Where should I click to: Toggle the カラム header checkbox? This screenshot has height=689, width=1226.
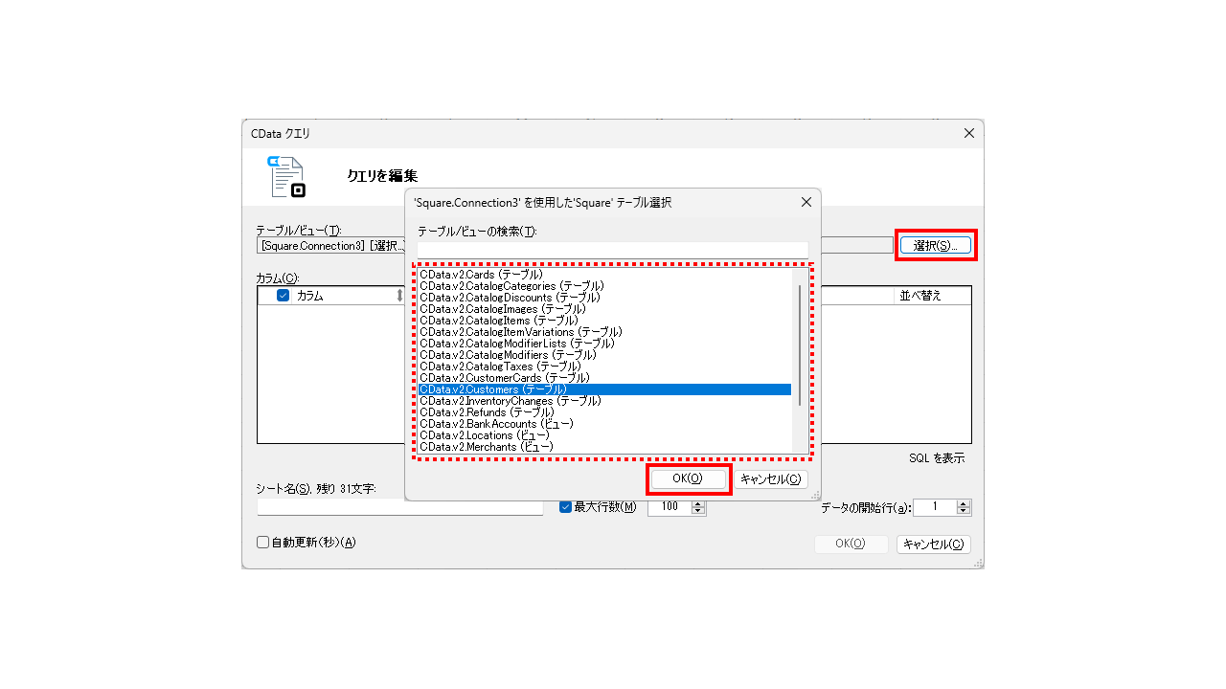pos(283,296)
